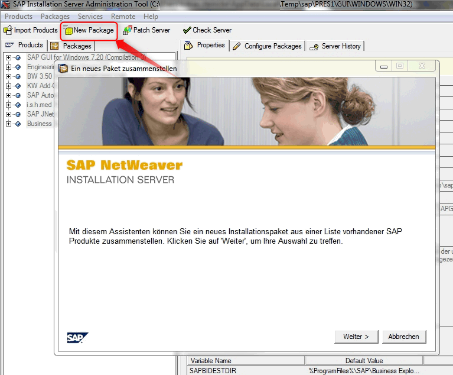This screenshot has height=375, width=453.
Task: Click gear icon beside SAP GUI for Windows
Action: (18, 57)
